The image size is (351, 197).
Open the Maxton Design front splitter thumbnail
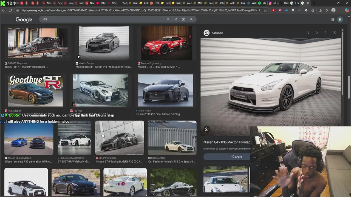click(x=104, y=43)
